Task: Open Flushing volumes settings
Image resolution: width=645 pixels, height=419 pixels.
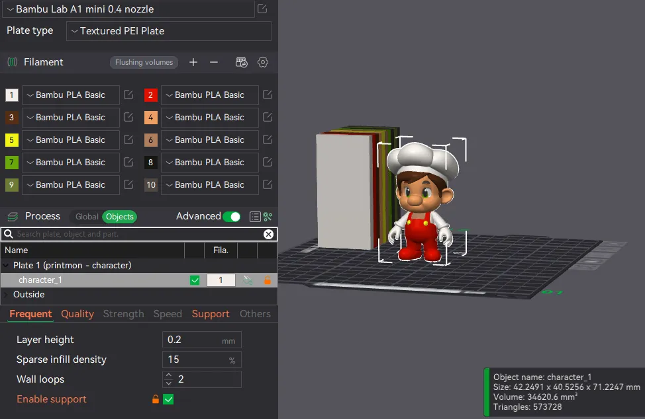Action: (144, 62)
